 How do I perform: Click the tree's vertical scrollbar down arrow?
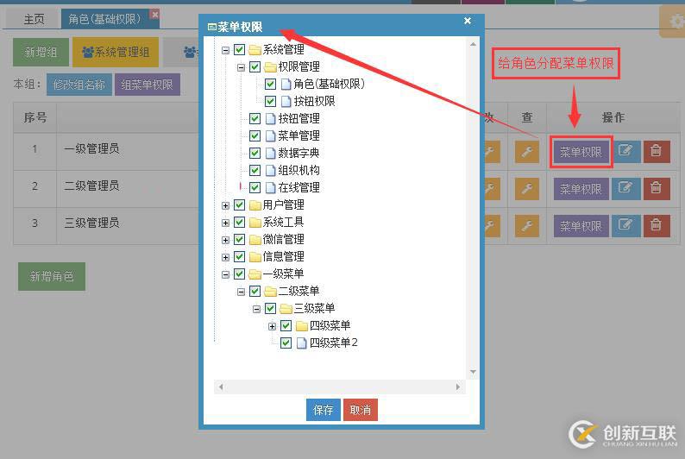click(x=473, y=372)
